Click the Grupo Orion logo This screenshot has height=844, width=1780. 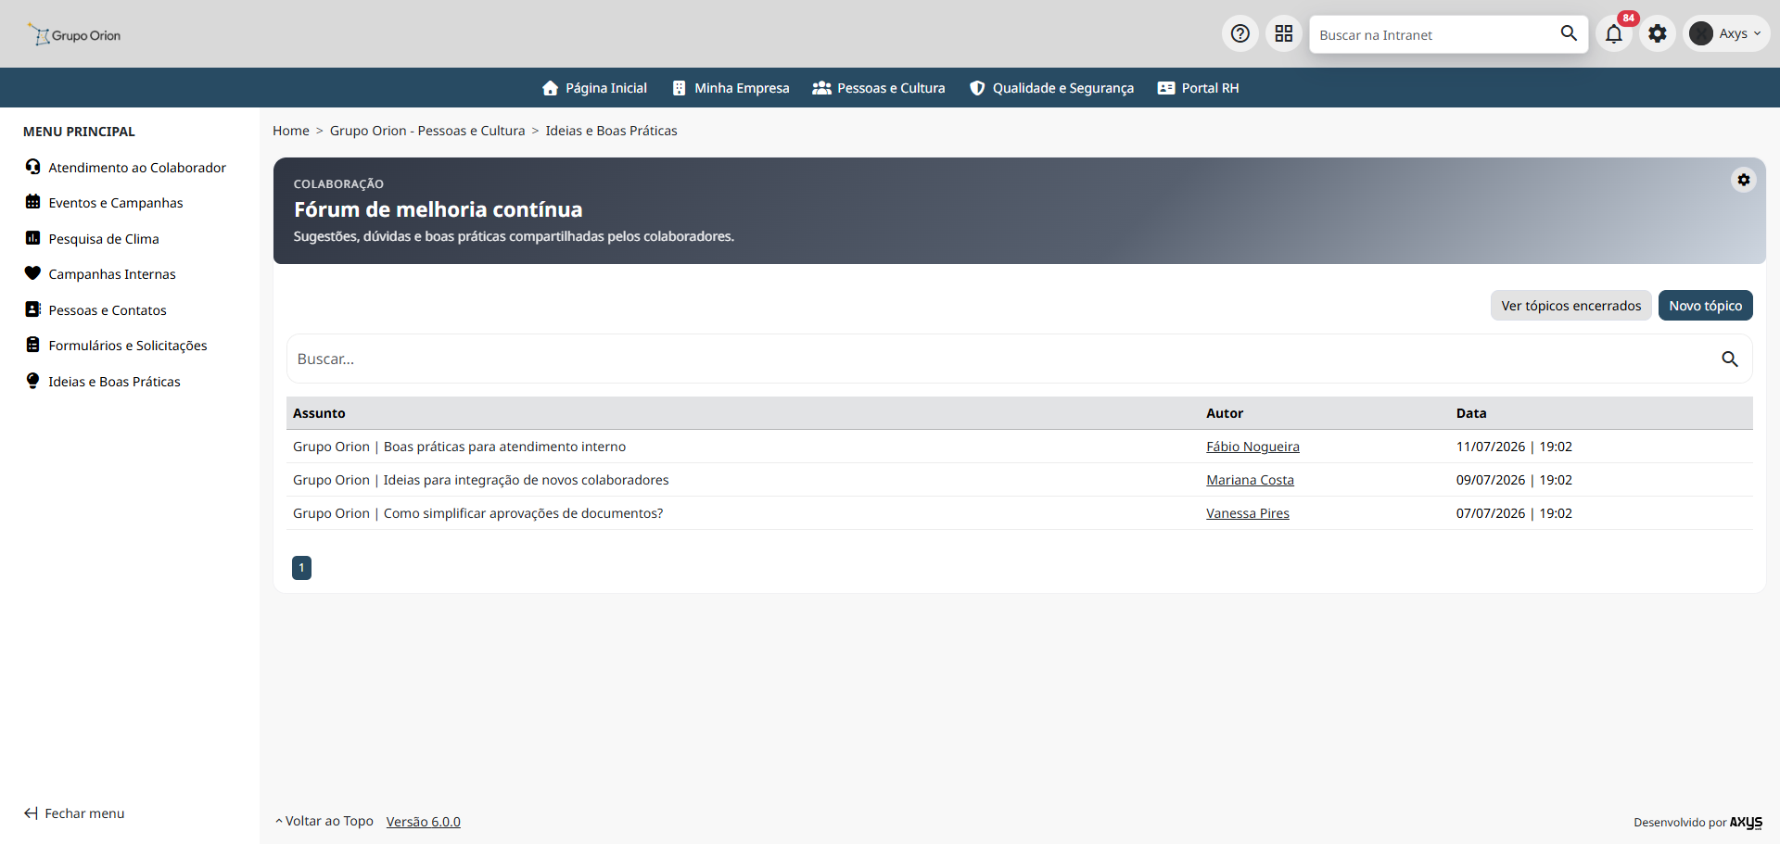coord(74,35)
